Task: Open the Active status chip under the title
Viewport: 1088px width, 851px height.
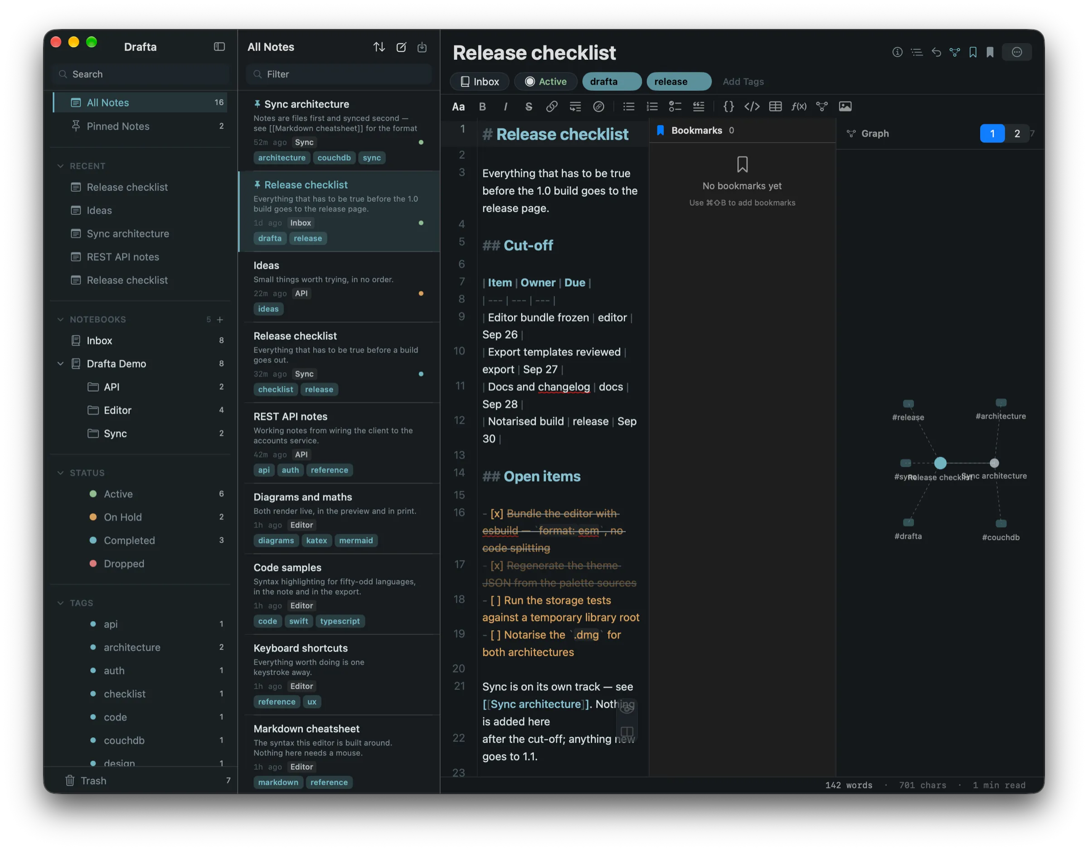Action: click(x=546, y=82)
